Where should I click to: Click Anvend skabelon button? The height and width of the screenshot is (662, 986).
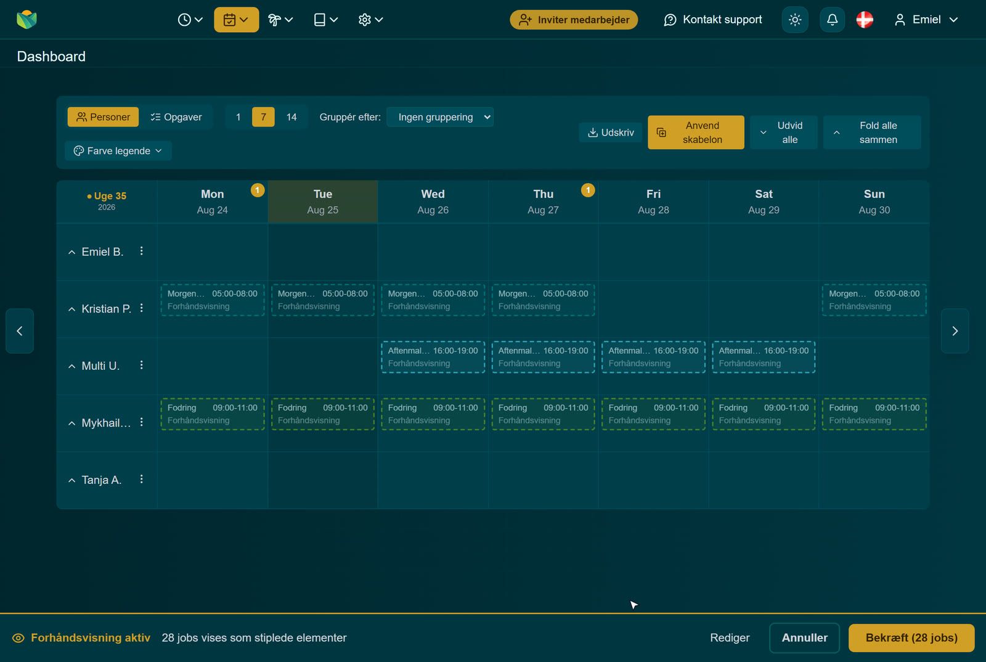696,133
